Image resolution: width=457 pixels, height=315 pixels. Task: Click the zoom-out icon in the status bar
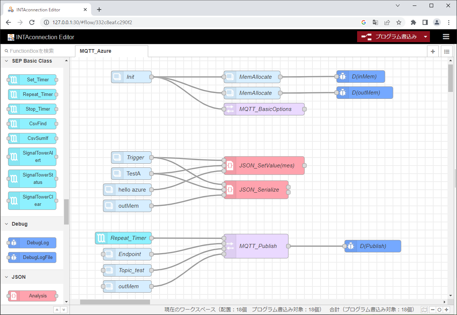(432, 310)
